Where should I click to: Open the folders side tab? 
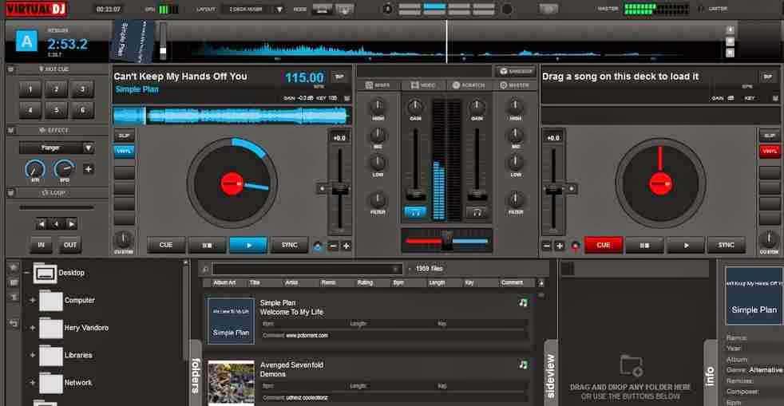[196, 375]
